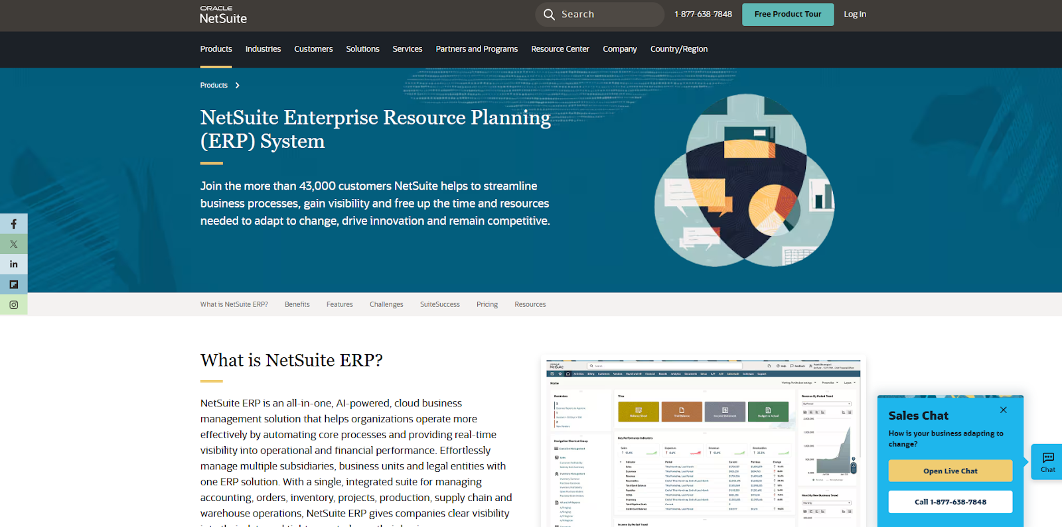Open the Resource Center menu

[x=560, y=49]
